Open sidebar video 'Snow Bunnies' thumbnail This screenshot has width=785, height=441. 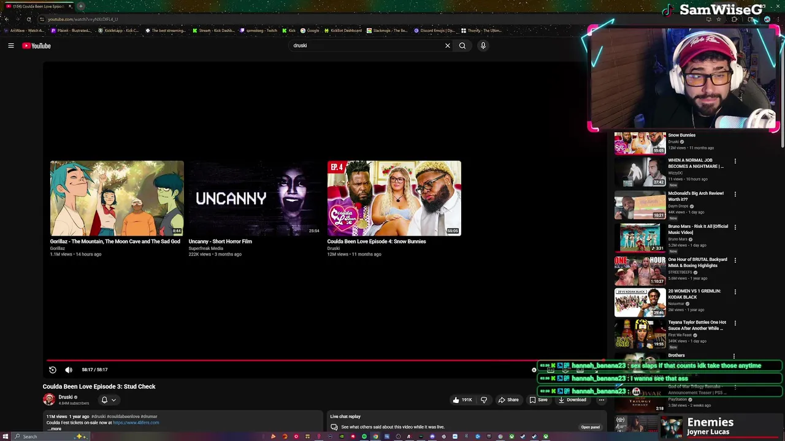pos(640,143)
